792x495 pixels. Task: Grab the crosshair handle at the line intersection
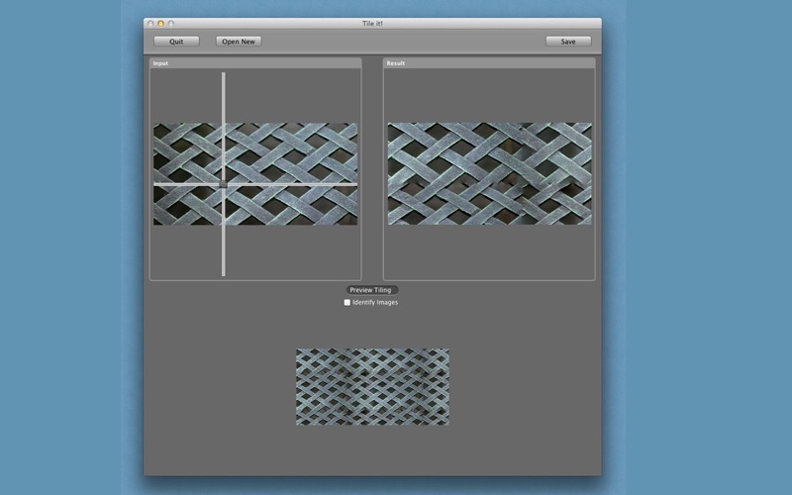[x=224, y=184]
